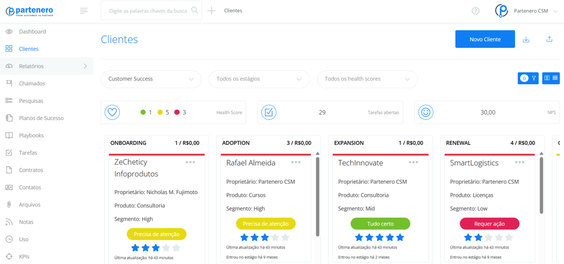Viewport: 564px width, 264px height.
Task: Click Rafael Almeida's Precisa de atenção badge
Action: coord(265,224)
